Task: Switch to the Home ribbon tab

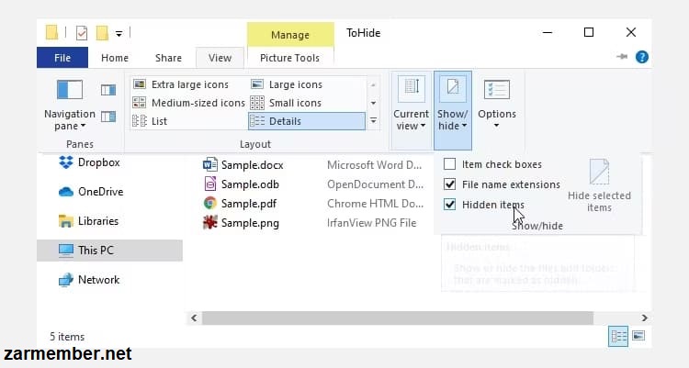Action: [x=115, y=58]
